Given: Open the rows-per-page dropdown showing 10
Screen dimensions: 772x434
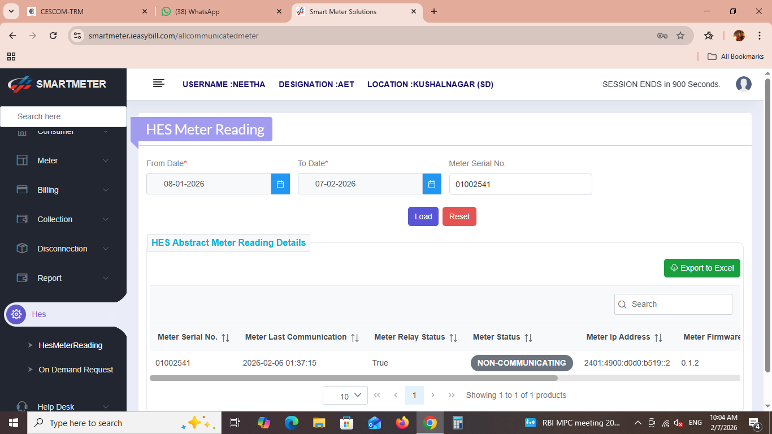Looking at the screenshot, I should 345,396.
